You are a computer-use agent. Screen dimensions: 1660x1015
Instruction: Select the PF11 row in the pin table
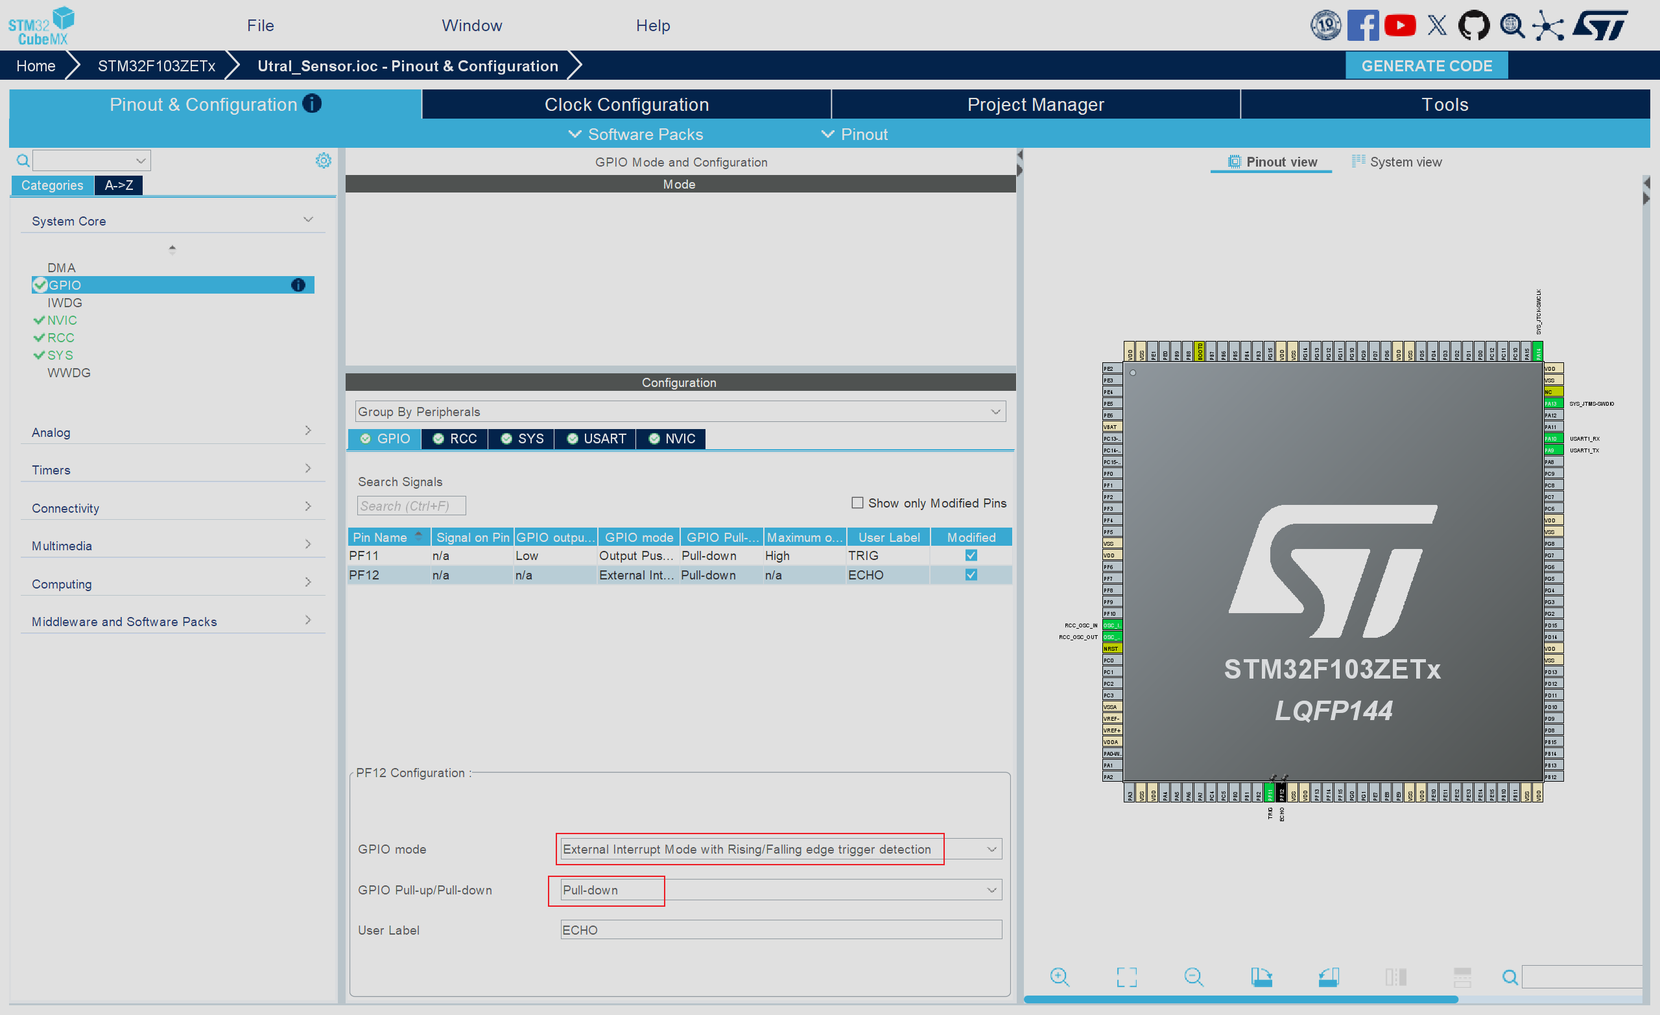point(680,555)
